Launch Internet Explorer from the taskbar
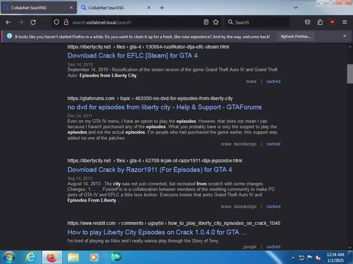 pyautogui.click(x=31, y=257)
